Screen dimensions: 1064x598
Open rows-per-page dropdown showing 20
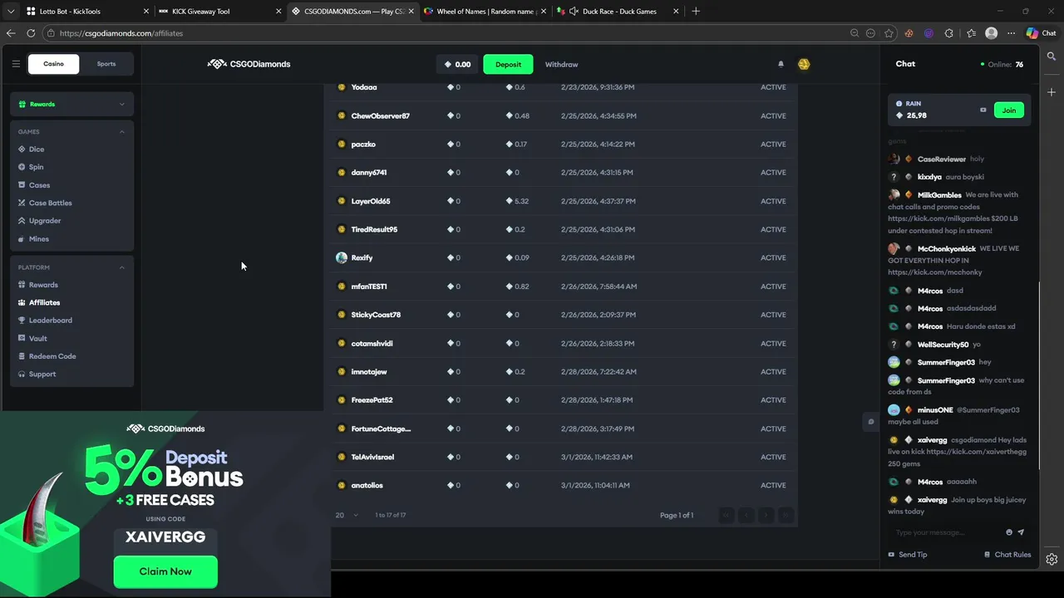[347, 515]
